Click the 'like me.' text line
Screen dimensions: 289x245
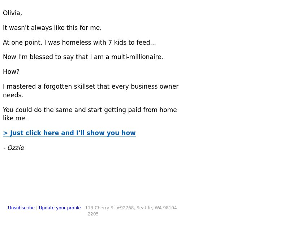(x=15, y=118)
